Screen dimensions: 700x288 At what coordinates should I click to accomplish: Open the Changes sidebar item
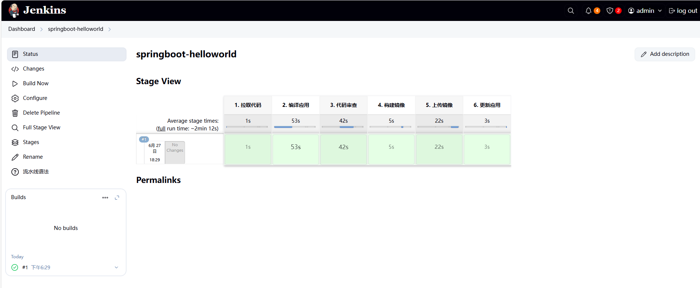(67, 69)
